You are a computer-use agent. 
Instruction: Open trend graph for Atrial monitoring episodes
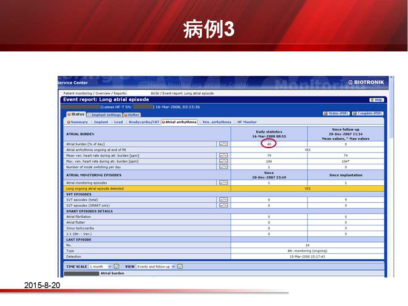coord(223,183)
